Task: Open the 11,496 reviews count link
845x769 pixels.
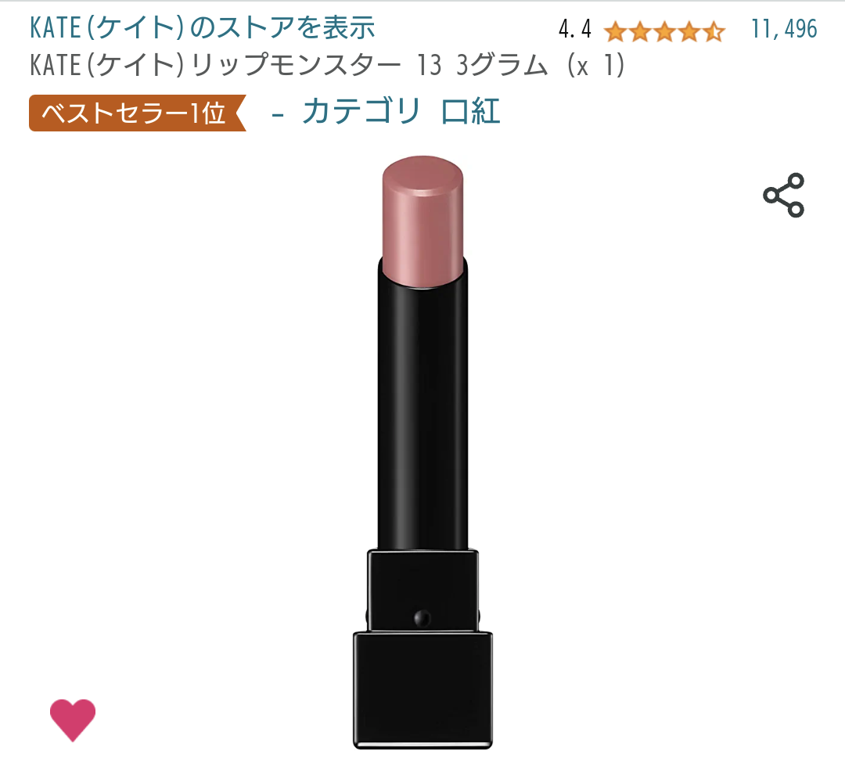Action: tap(784, 29)
